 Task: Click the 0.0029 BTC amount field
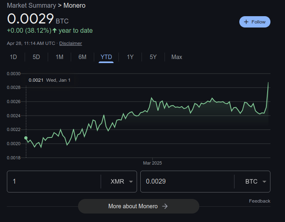187,182
